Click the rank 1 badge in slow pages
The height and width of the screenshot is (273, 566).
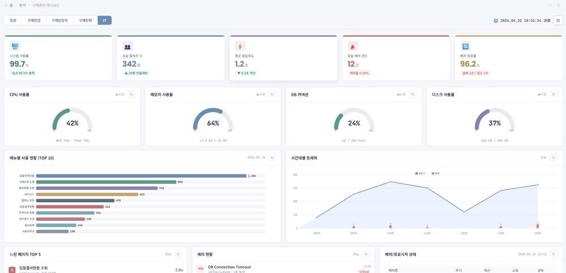12,270
